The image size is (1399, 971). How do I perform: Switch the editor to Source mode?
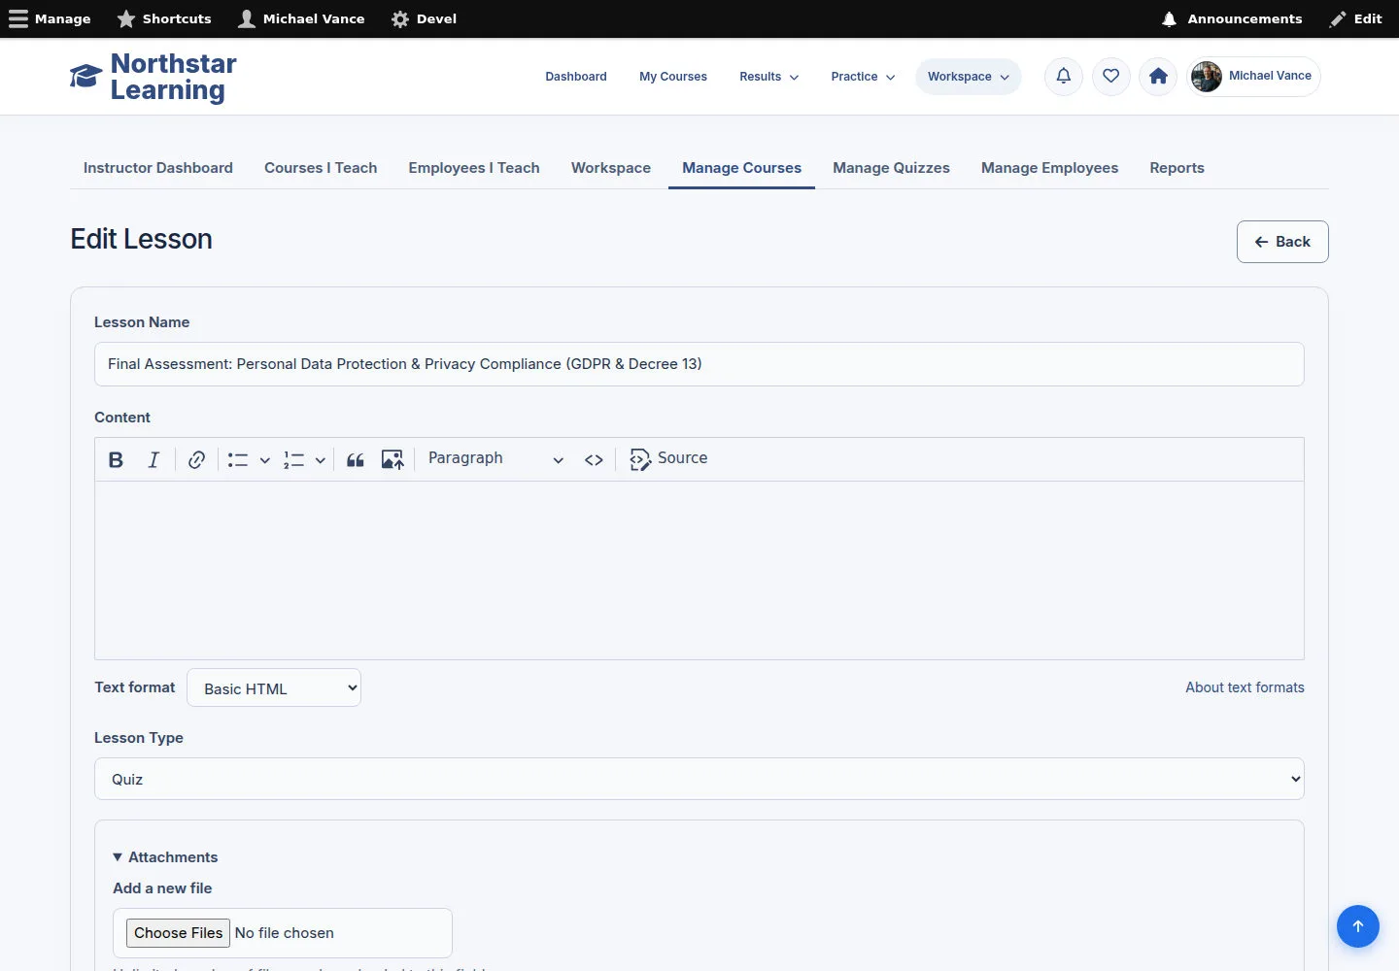(x=668, y=459)
